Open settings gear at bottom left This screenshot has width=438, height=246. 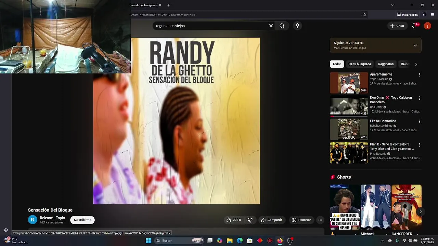pyautogui.click(x=6, y=230)
